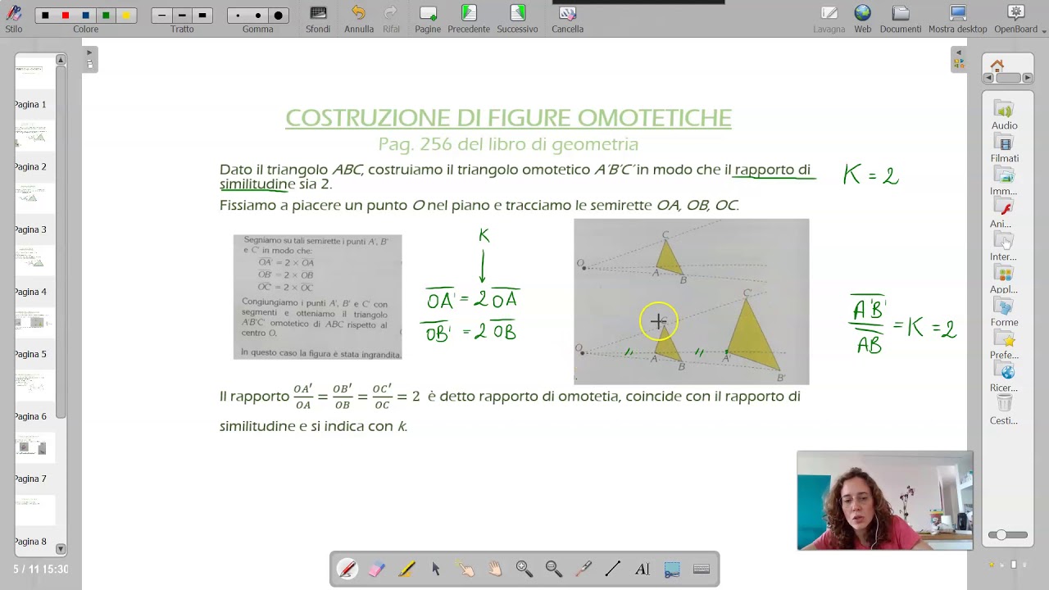Collapse the right library panel tab
Viewport: 1049px width, 590px height.
pyautogui.click(x=958, y=59)
